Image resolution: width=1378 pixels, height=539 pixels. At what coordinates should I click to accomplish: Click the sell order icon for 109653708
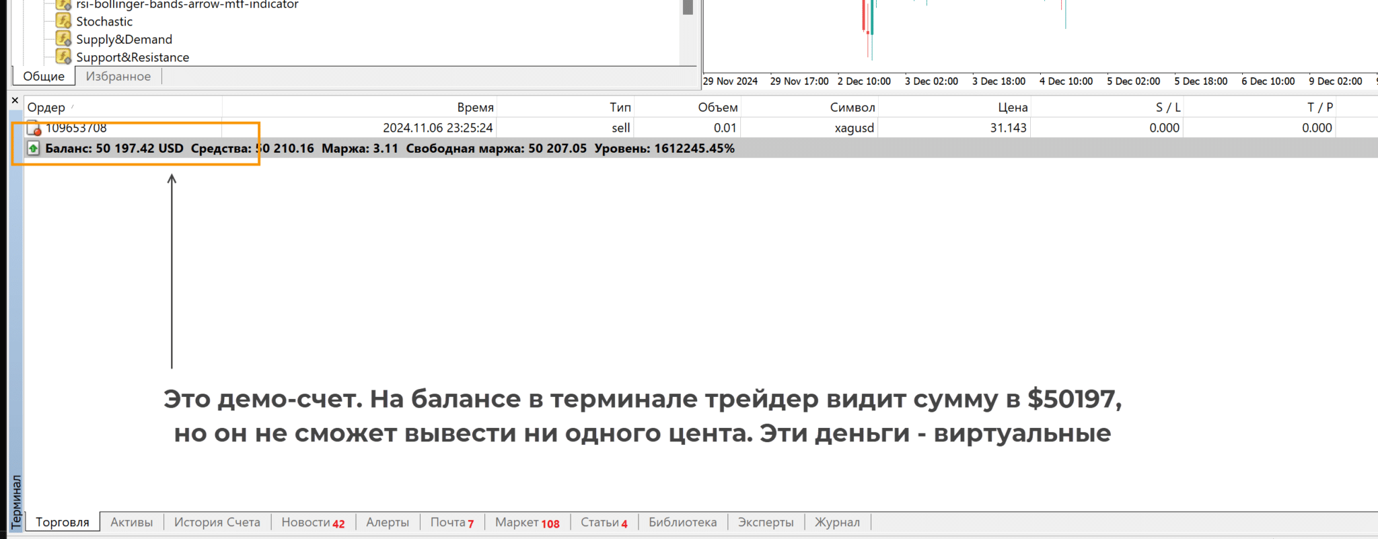[x=34, y=128]
